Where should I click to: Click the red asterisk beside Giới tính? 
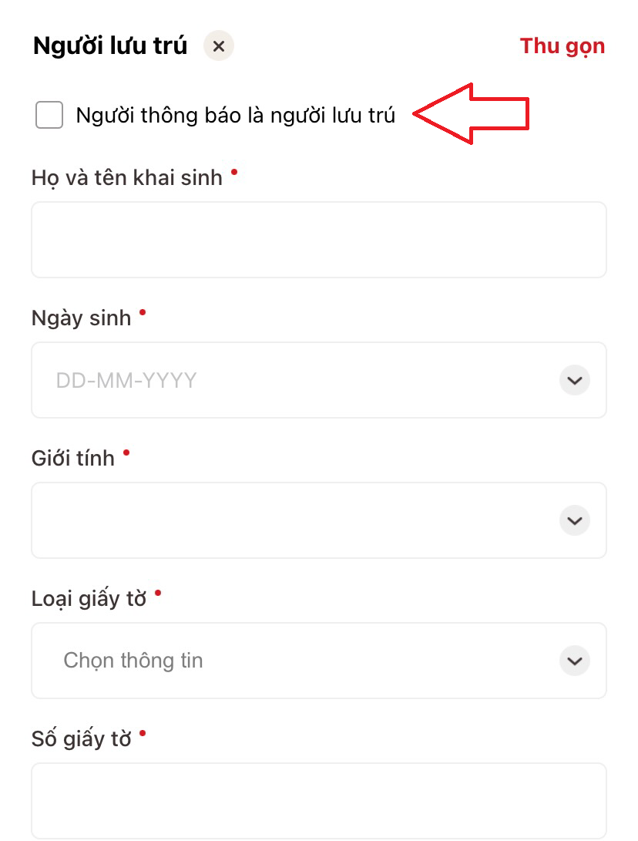(126, 452)
